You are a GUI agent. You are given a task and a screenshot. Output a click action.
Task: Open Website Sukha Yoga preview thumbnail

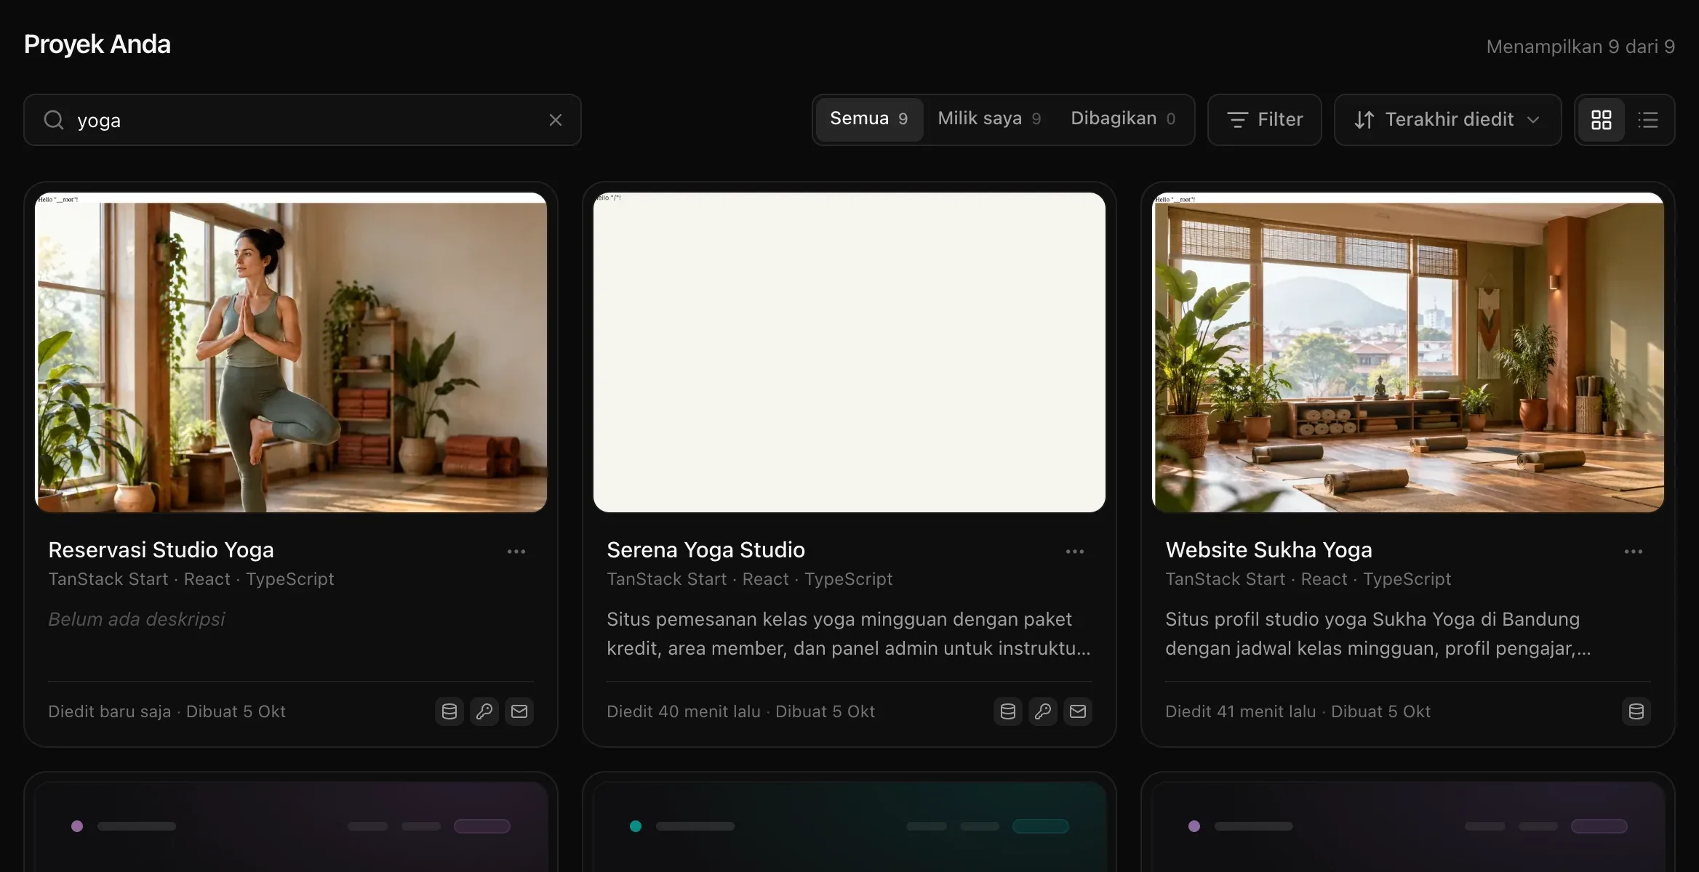(x=1408, y=352)
